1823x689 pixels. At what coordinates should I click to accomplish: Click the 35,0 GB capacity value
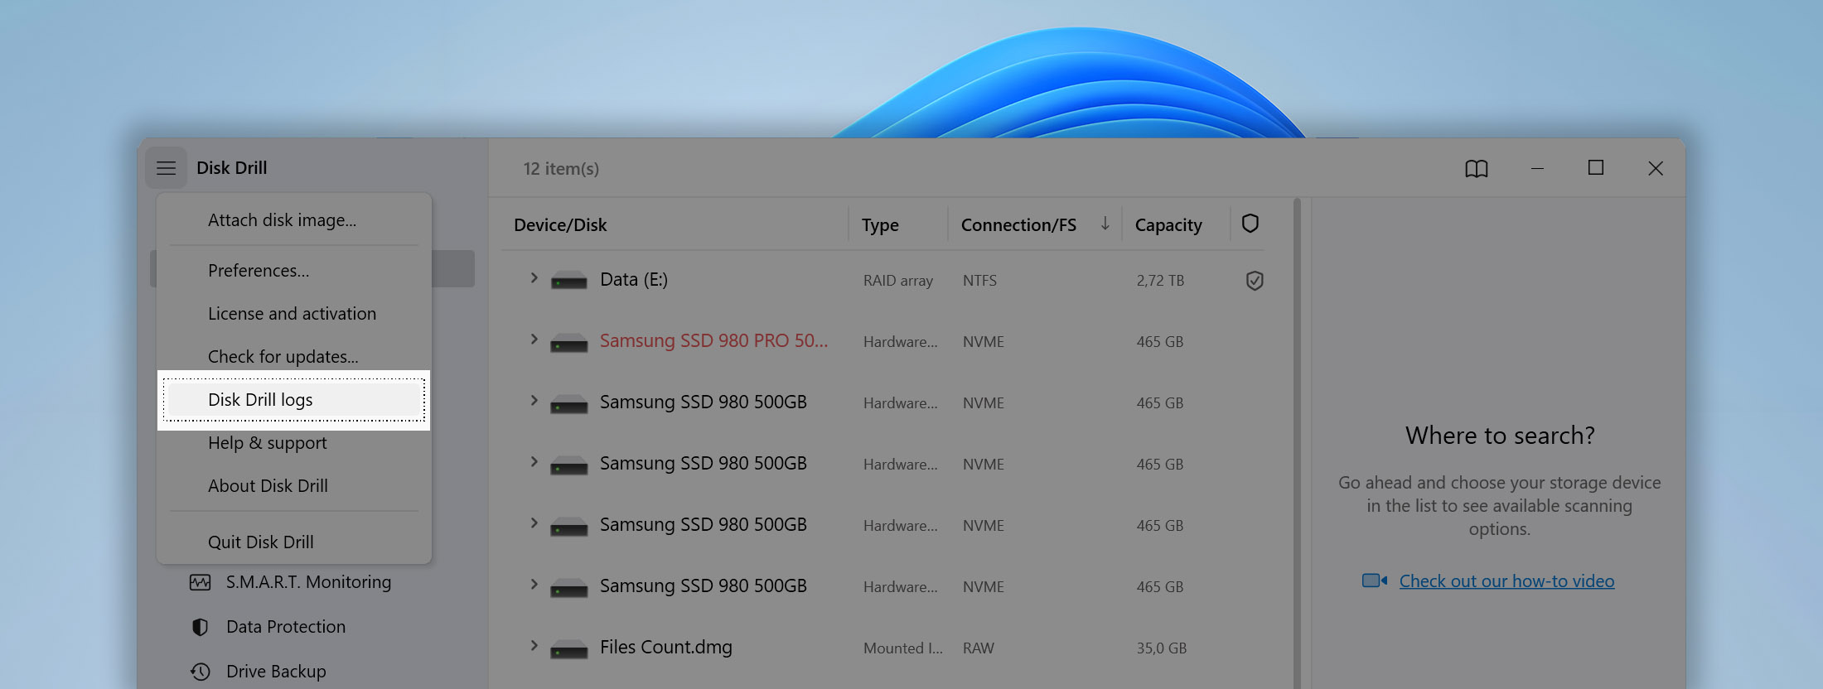pos(1162,648)
